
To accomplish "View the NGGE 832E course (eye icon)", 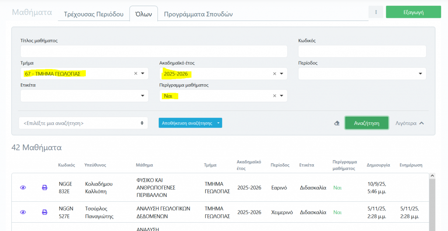I will coord(23,187).
